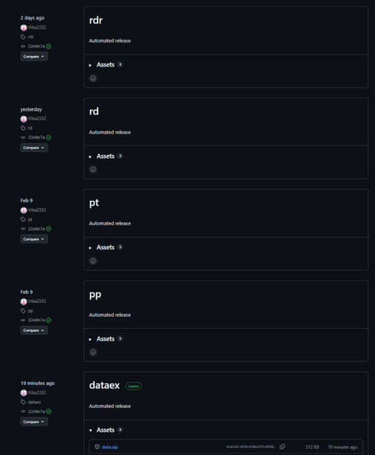Open the Compare dropdown for the dataex release
The height and width of the screenshot is (455, 375).
click(34, 422)
